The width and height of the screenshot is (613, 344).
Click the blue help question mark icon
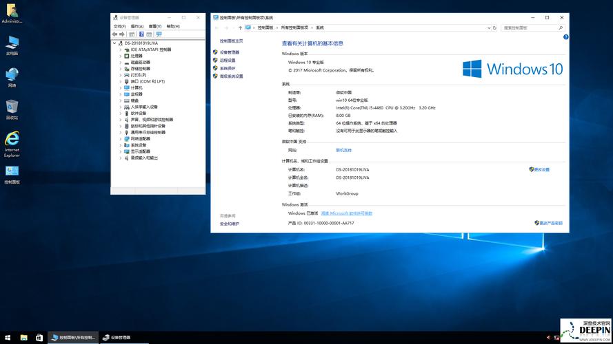coord(565,37)
